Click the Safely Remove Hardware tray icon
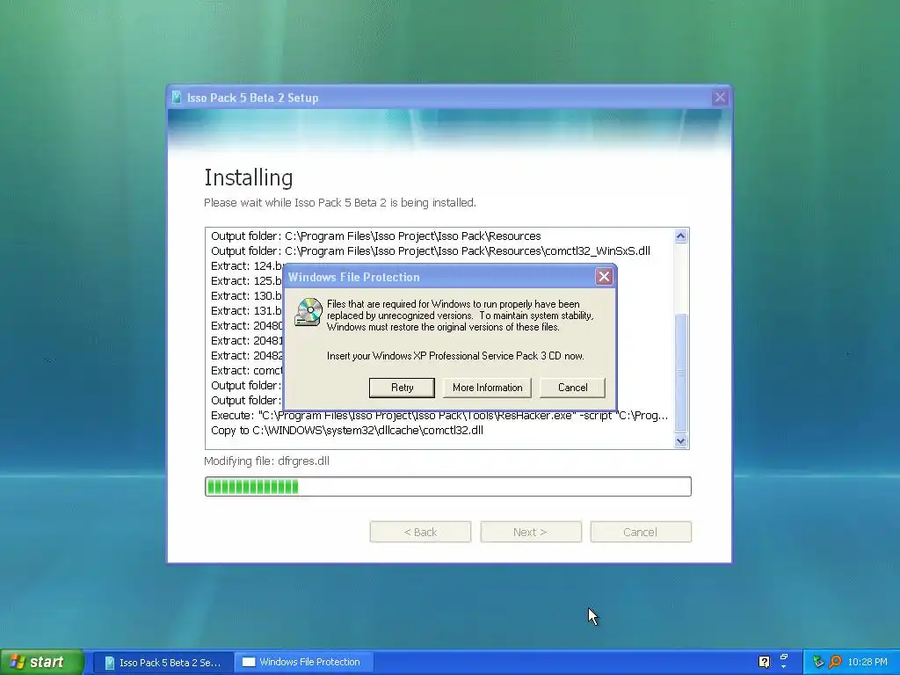This screenshot has height=675, width=900. pyautogui.click(x=818, y=662)
